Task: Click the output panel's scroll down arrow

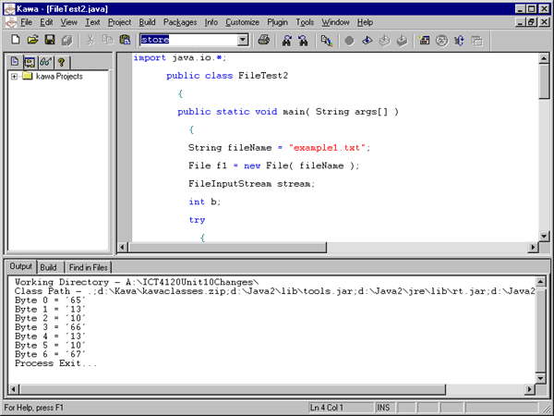Action: click(x=540, y=378)
